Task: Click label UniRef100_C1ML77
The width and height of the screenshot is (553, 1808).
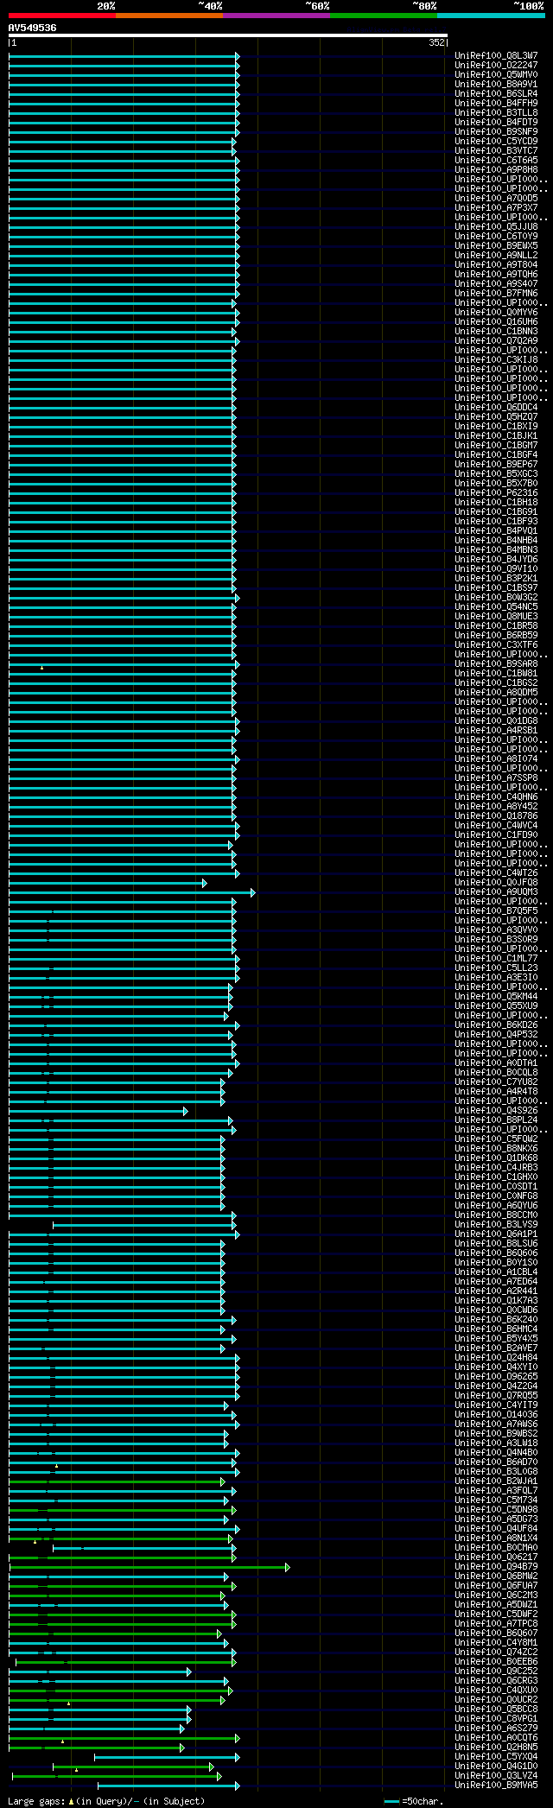Action: [496, 958]
